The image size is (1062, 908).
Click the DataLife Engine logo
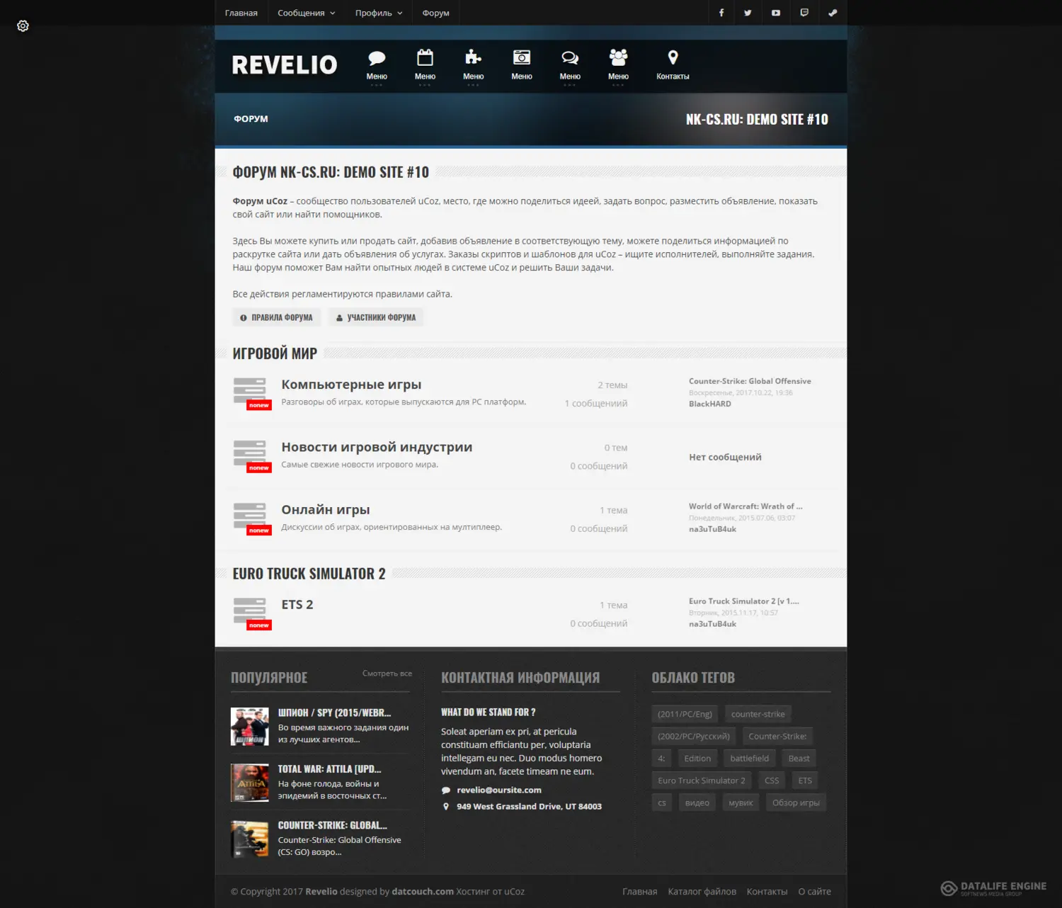pyautogui.click(x=993, y=888)
